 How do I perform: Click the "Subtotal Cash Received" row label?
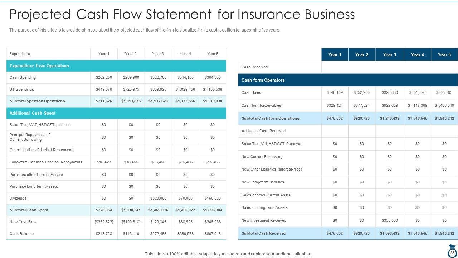click(264, 233)
